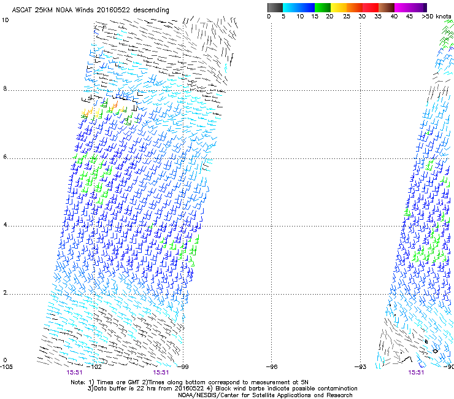Click the brown 35-40 knots colorbar segment
The height and width of the screenshot is (399, 454).
[x=387, y=7]
